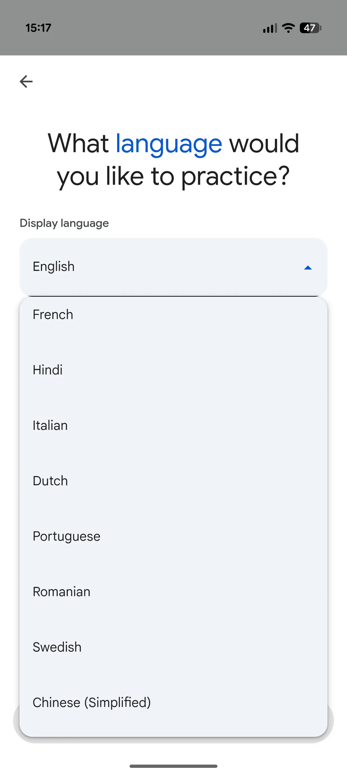
Task: Tap the Wi-Fi status icon
Action: point(288,28)
